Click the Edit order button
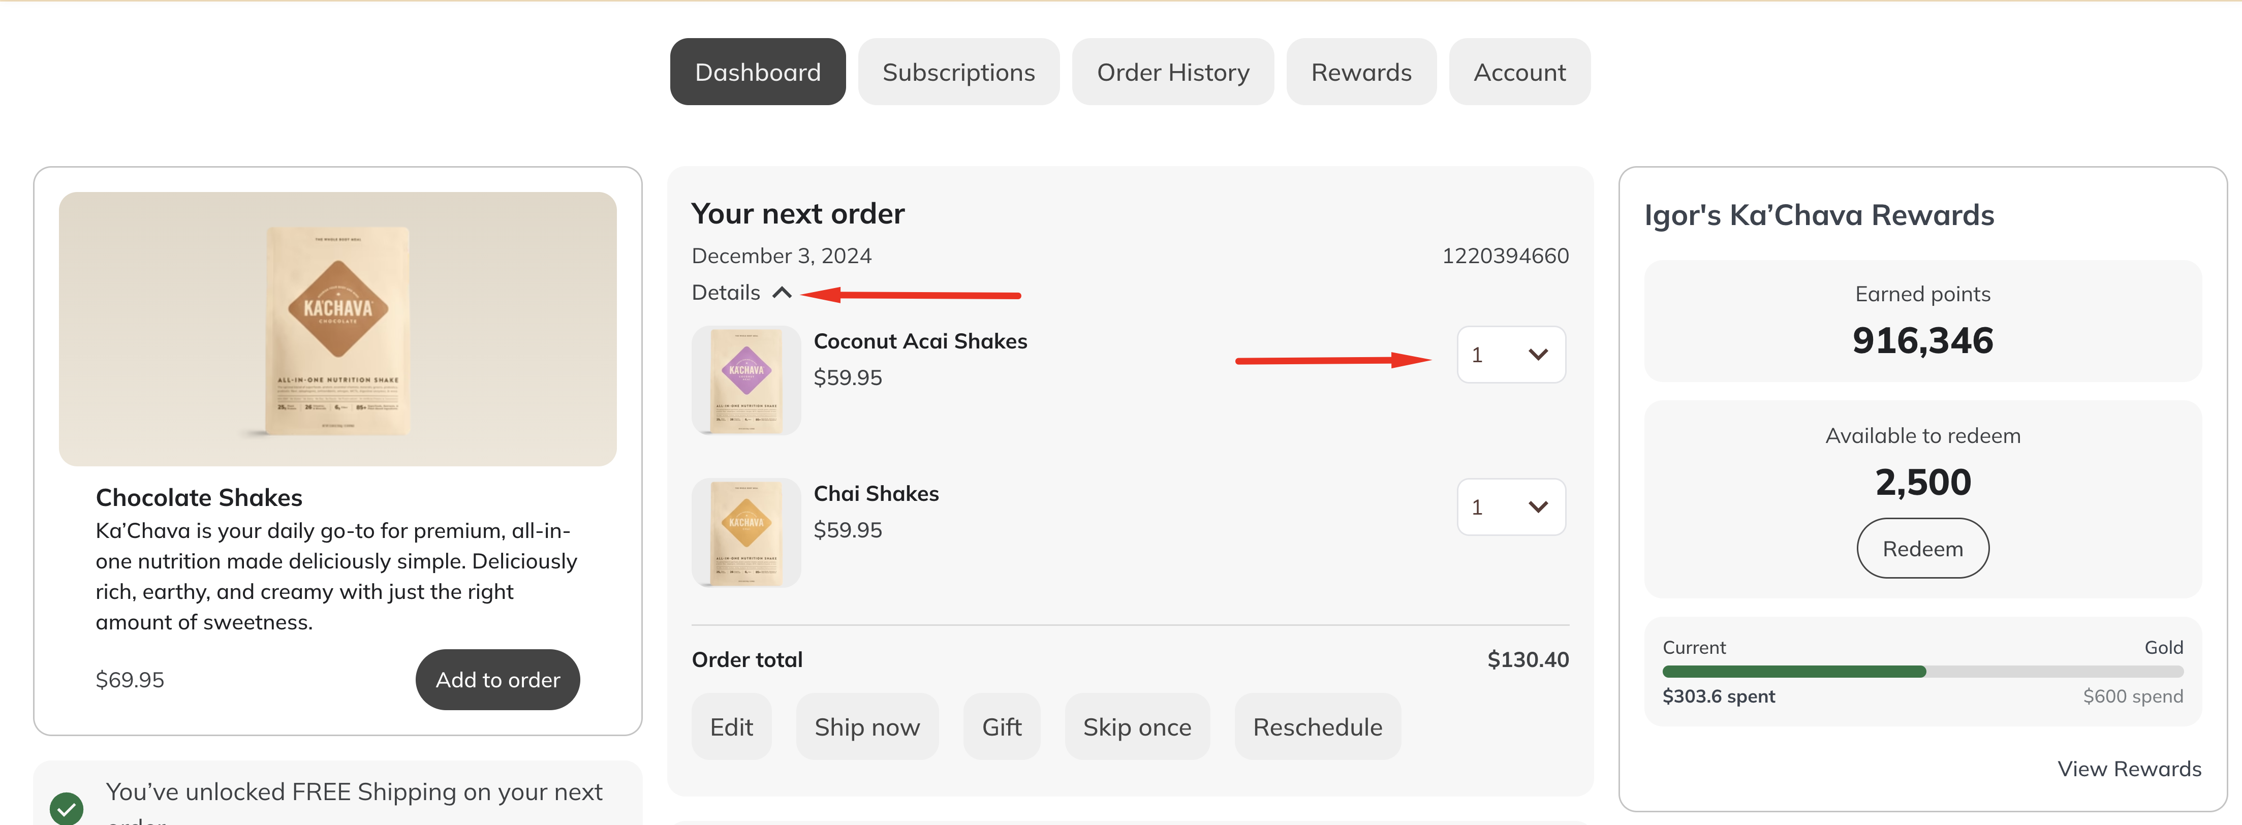The height and width of the screenshot is (825, 2242). coord(731,726)
